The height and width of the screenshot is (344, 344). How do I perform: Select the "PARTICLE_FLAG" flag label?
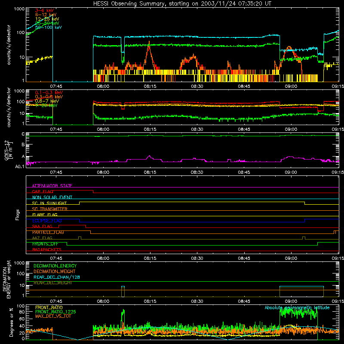[48, 232]
